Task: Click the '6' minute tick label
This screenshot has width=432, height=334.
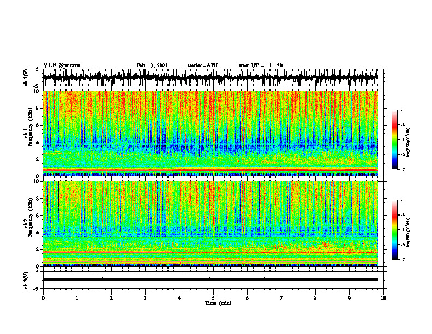Action: coord(248,298)
